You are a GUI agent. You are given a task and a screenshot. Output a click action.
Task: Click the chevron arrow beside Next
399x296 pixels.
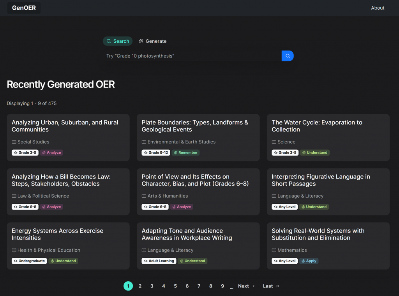coord(254,286)
